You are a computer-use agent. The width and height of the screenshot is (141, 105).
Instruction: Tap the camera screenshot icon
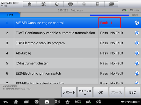47,102
